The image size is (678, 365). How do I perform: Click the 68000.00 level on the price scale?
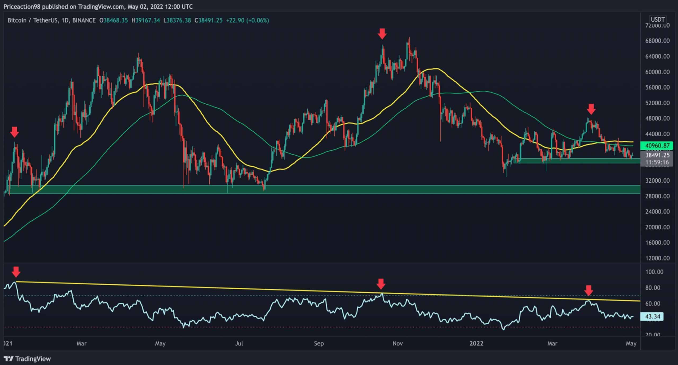[x=657, y=41]
